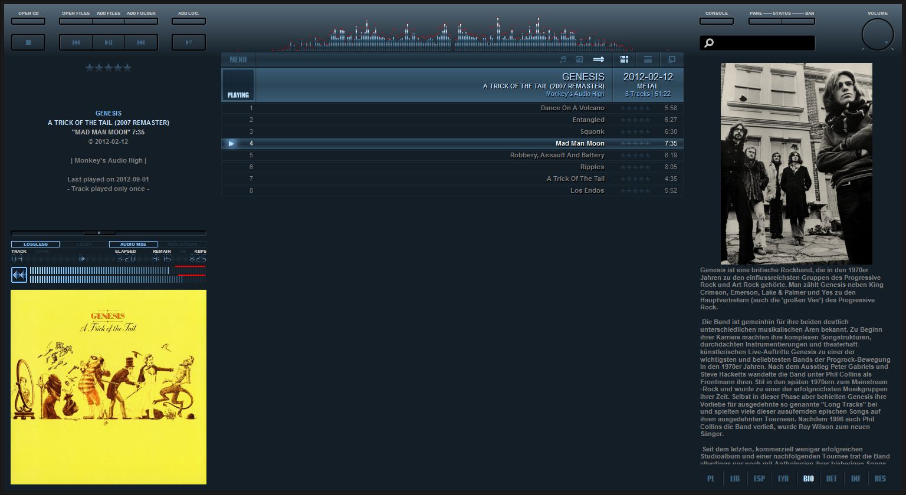Click the dimmed LOSSY indicator
This screenshot has width=906, height=495.
[x=84, y=244]
